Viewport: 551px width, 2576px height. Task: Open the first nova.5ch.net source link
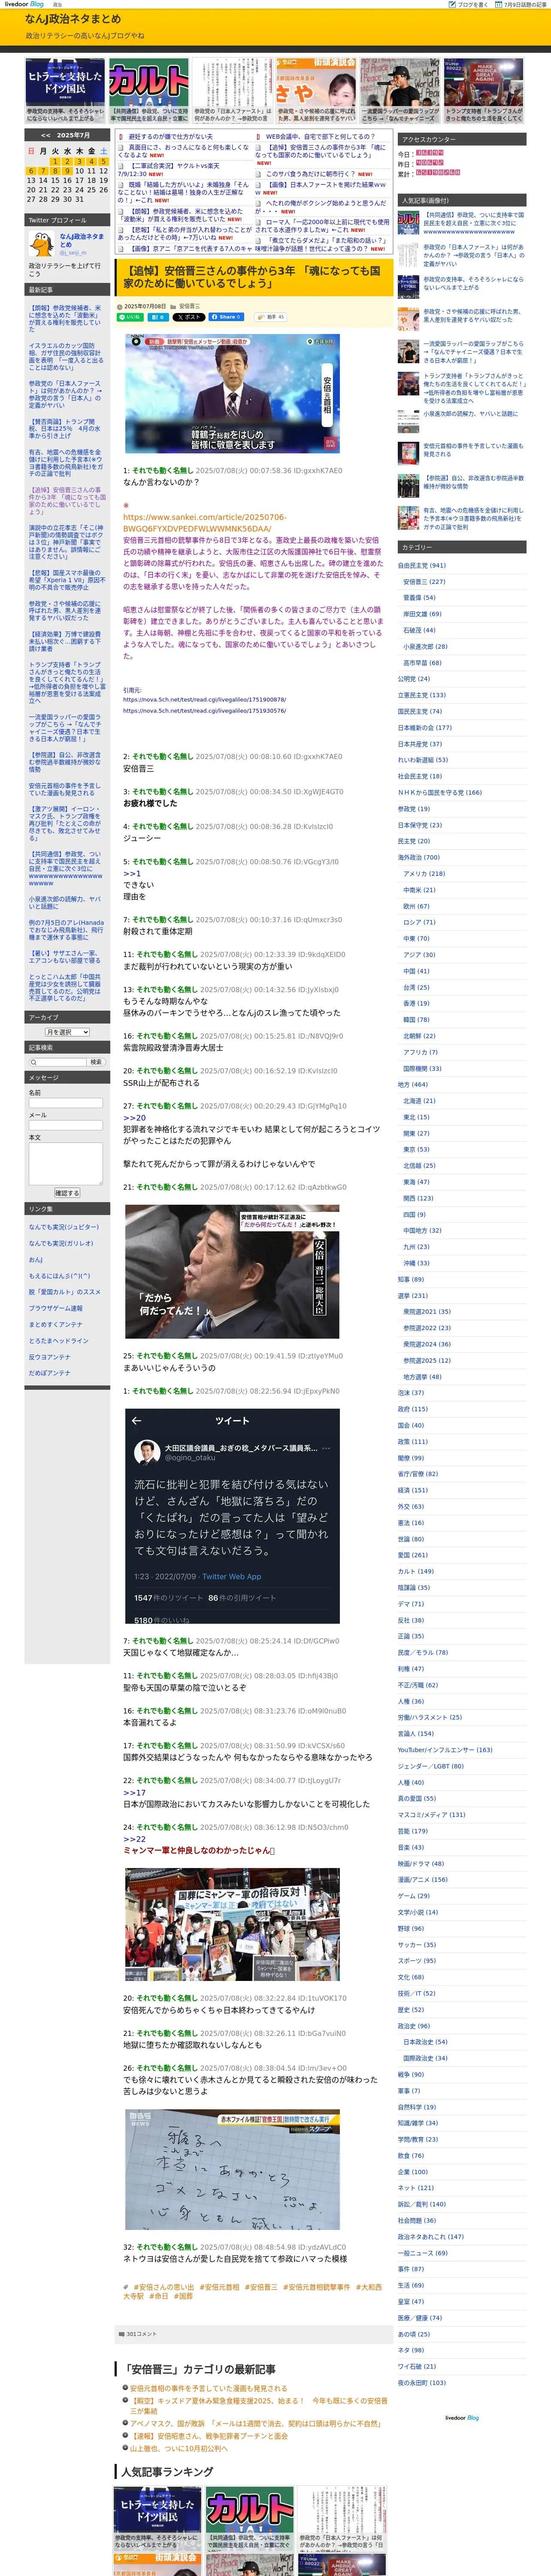pyautogui.click(x=204, y=700)
